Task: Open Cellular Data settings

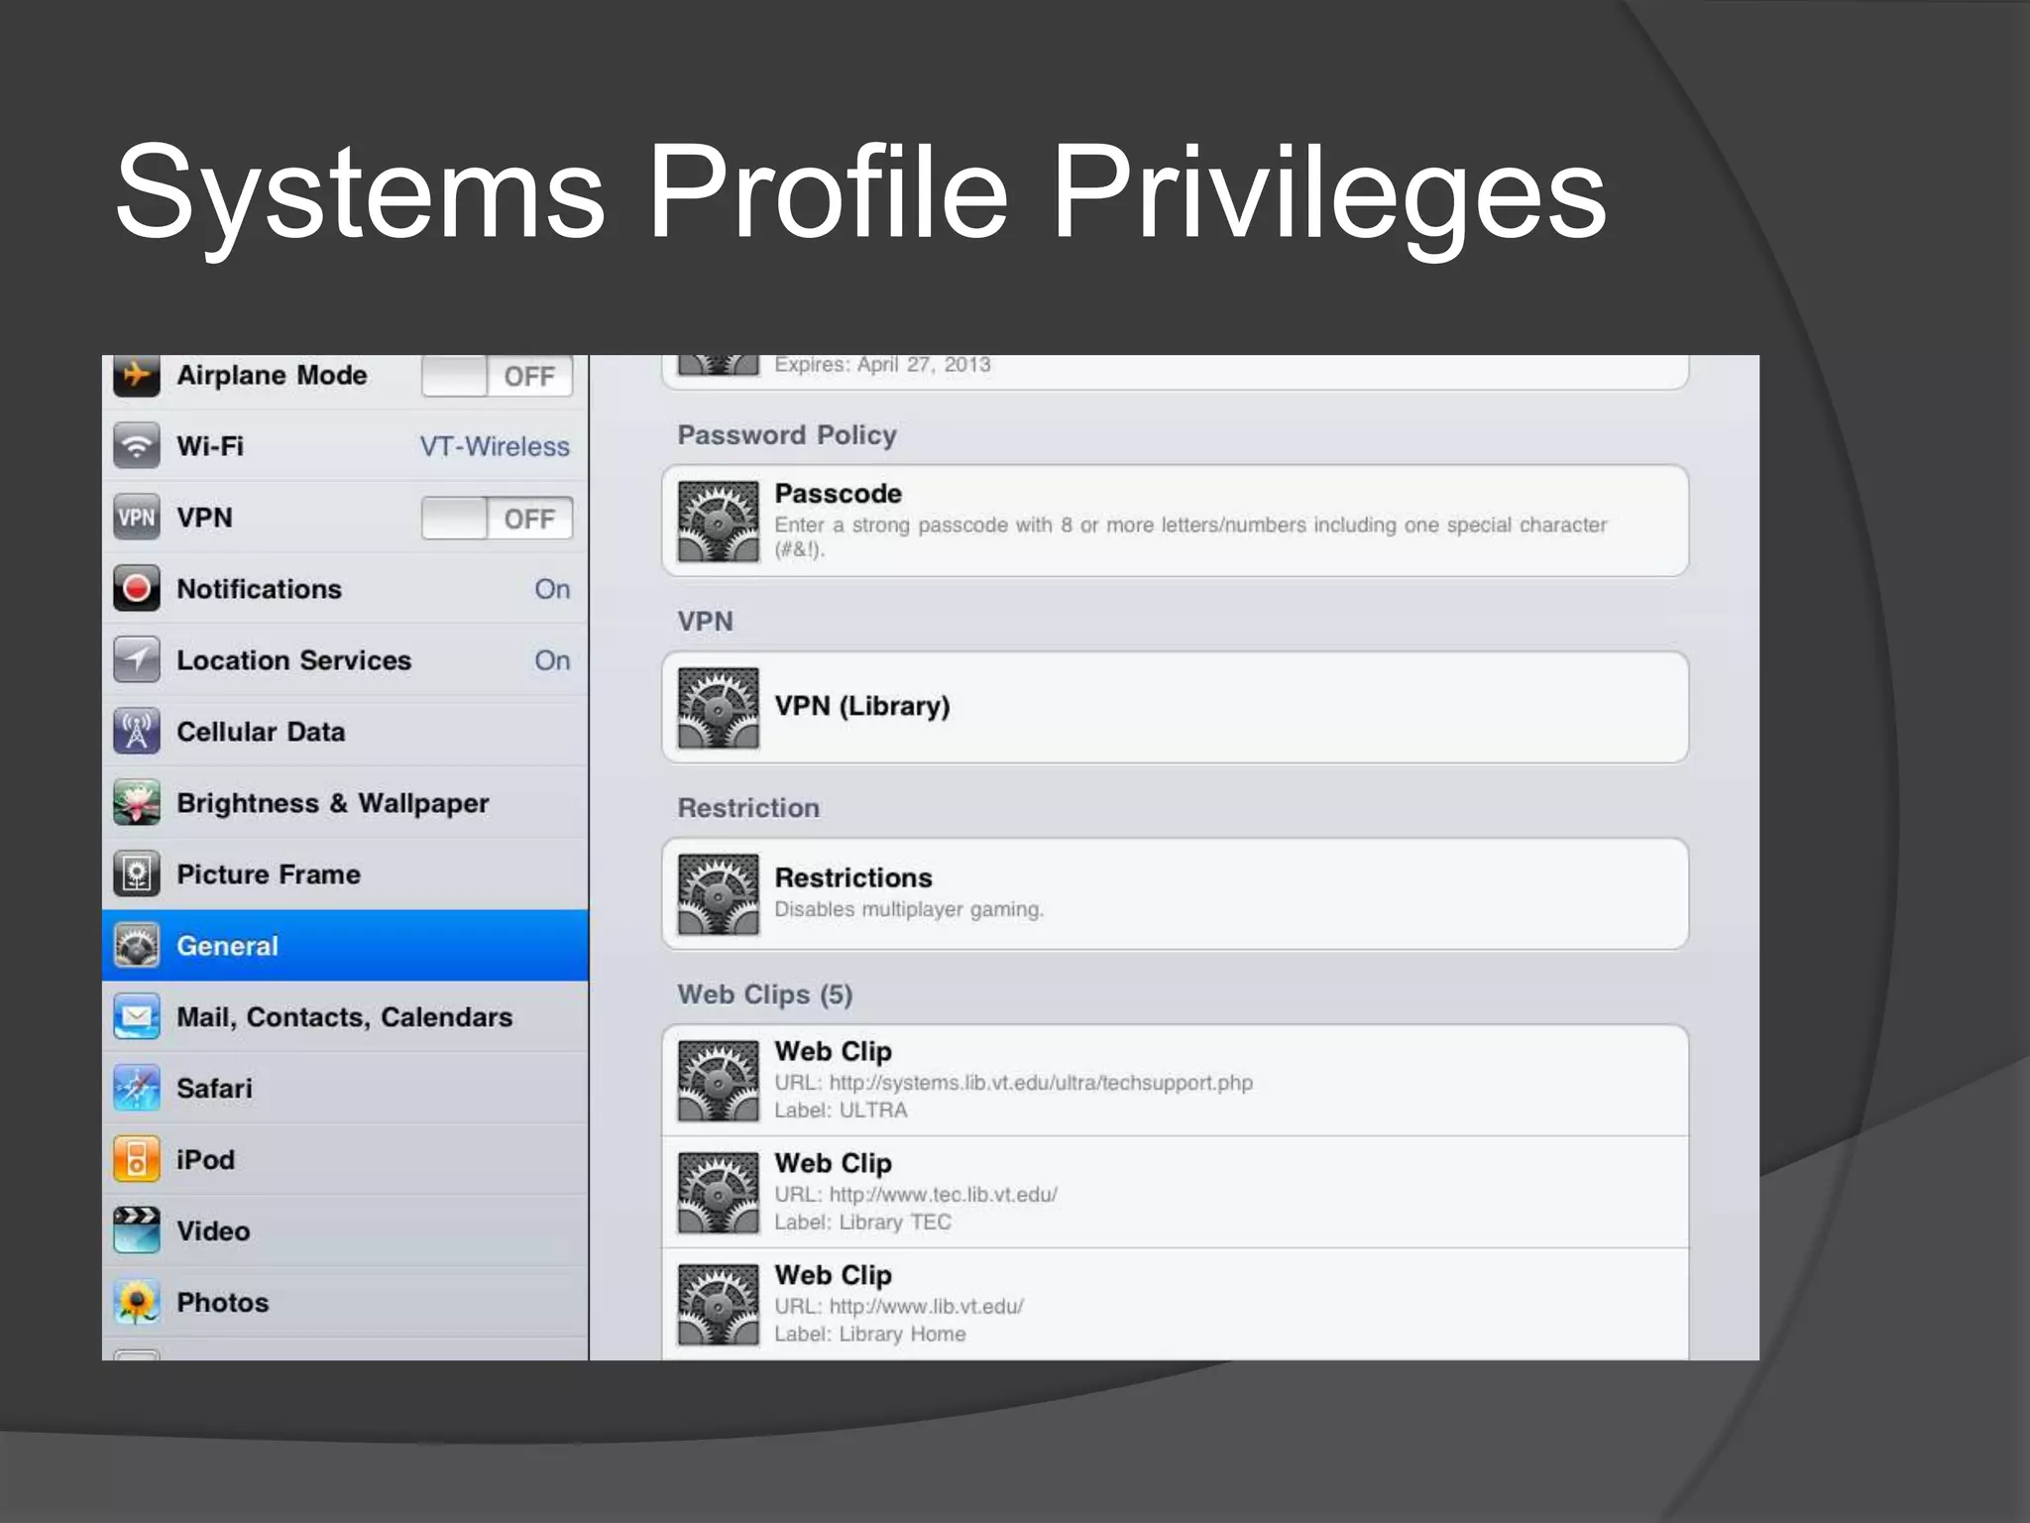Action: point(345,732)
